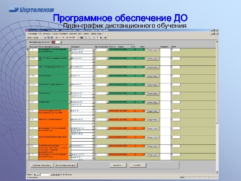Click the previous-record arrow in toolbar
The width and height of the screenshot is (241, 181).
pos(60,38)
